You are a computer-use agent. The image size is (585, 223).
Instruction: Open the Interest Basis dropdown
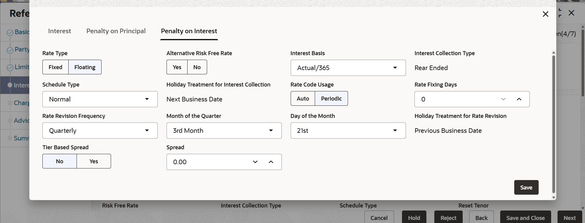[x=348, y=68]
